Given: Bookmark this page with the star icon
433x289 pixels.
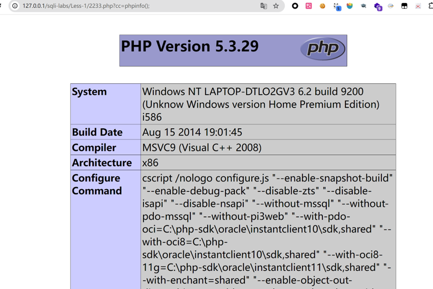Looking at the screenshot, I should 276,6.
